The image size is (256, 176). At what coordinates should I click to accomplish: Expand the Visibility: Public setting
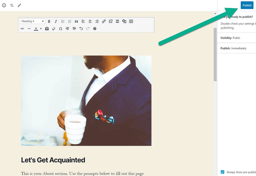coord(236,38)
